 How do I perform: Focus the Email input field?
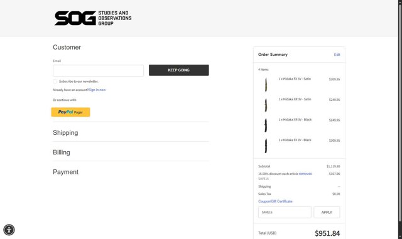pyautogui.click(x=98, y=70)
